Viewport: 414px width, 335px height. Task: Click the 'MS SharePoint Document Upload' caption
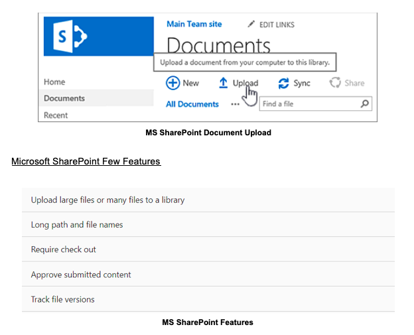(x=208, y=133)
